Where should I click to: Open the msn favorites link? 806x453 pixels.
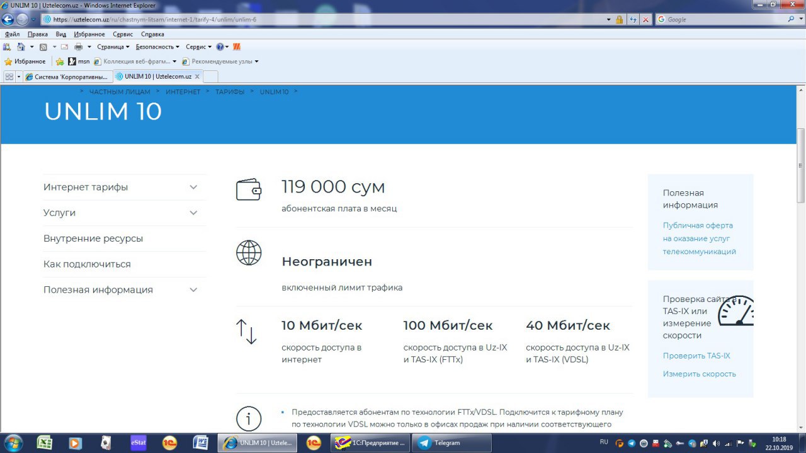click(79, 62)
